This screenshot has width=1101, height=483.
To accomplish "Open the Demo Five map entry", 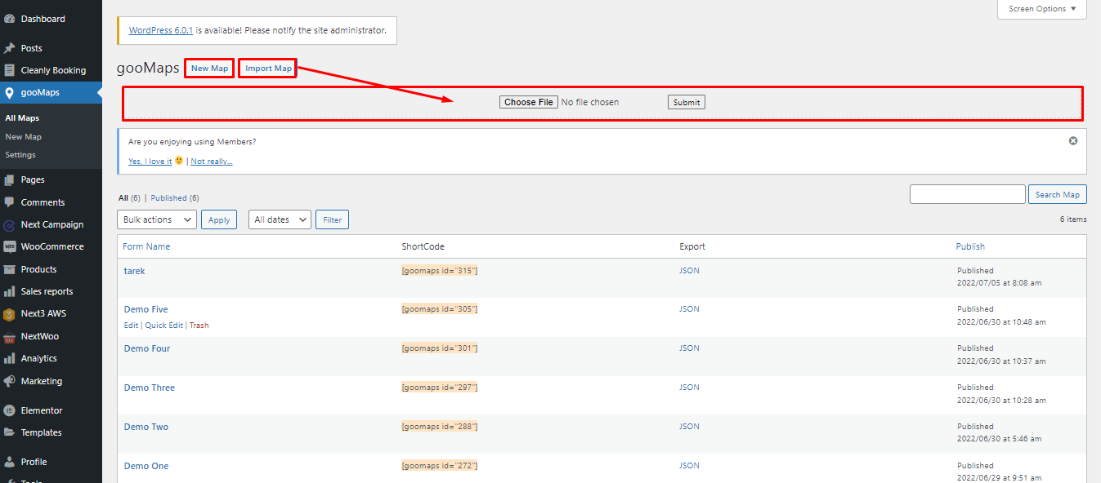I will 145,309.
